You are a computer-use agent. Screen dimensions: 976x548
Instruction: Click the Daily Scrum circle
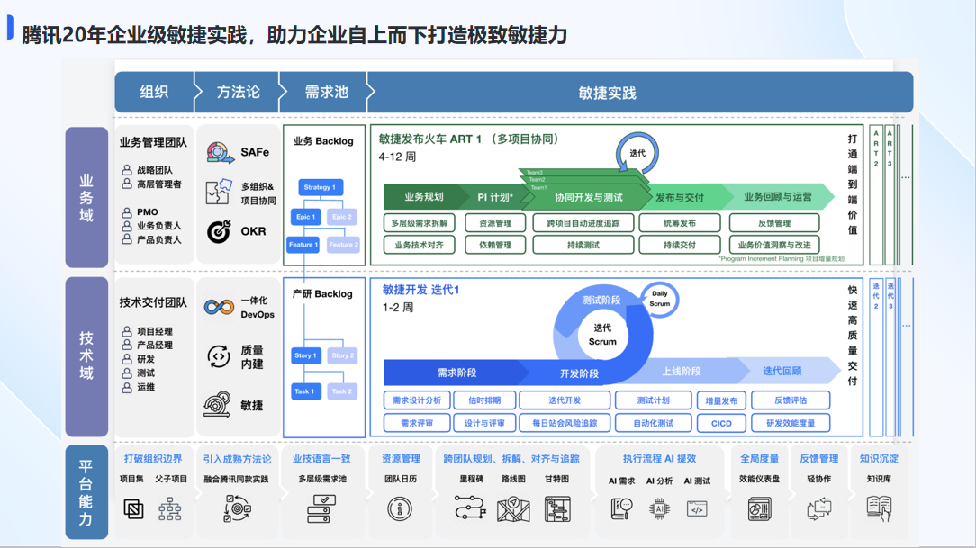point(660,299)
